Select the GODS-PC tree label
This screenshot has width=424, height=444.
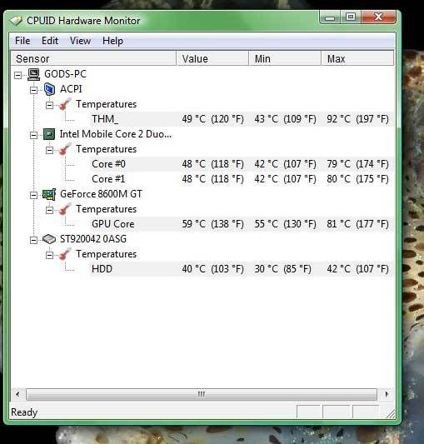pyautogui.click(x=65, y=74)
